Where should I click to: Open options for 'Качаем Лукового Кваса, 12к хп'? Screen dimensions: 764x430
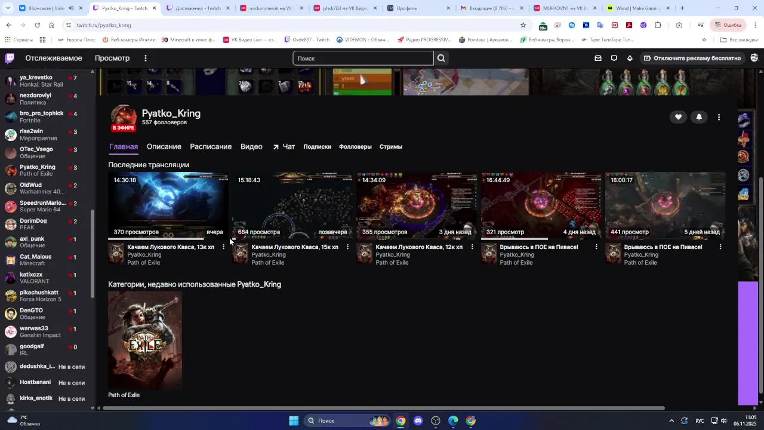[x=472, y=247]
